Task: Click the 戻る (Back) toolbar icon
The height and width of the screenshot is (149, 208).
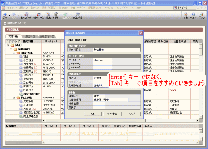Action: click(5, 15)
